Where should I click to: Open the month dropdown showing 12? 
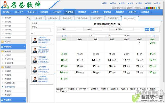coord(117,36)
